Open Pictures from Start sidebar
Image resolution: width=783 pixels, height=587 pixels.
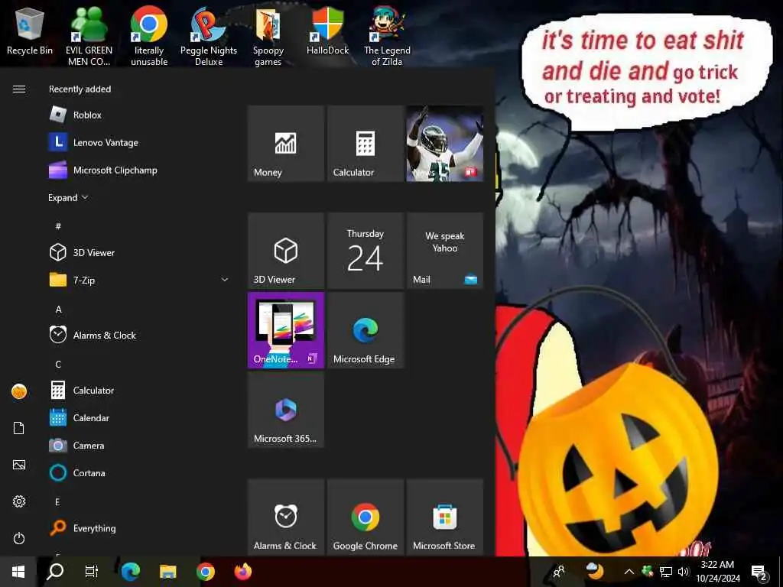[x=19, y=465]
